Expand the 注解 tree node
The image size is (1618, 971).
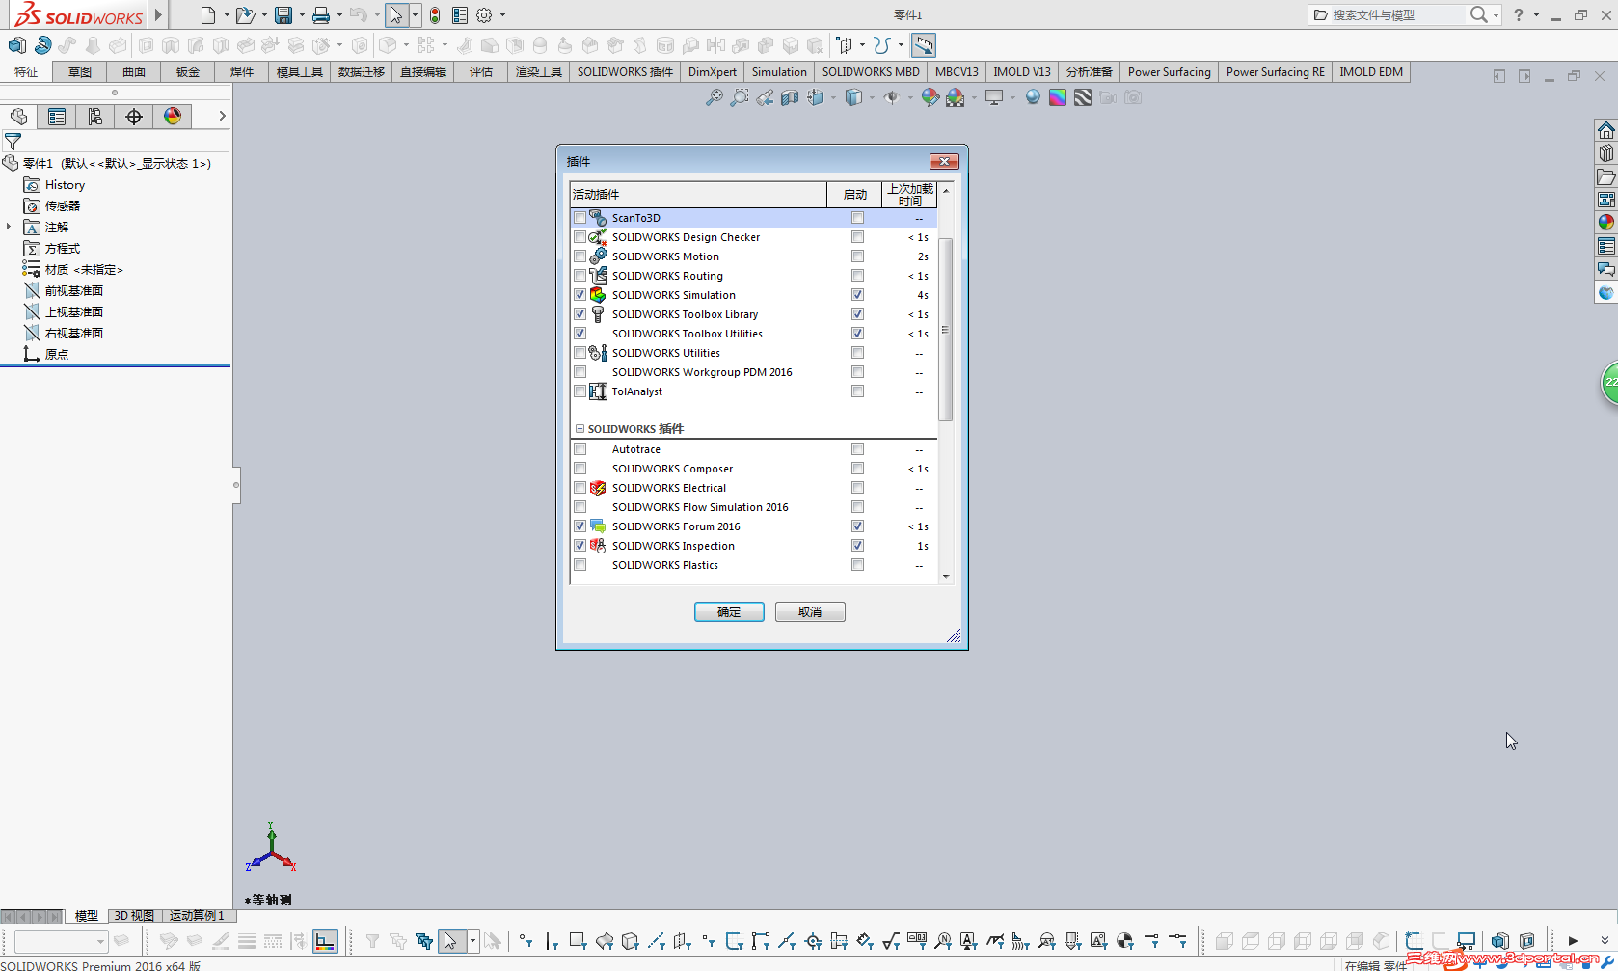[x=9, y=227]
